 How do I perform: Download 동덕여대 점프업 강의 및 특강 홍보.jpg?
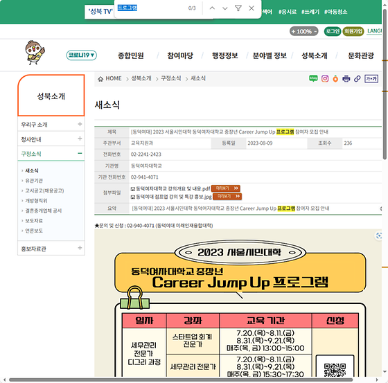(174, 197)
